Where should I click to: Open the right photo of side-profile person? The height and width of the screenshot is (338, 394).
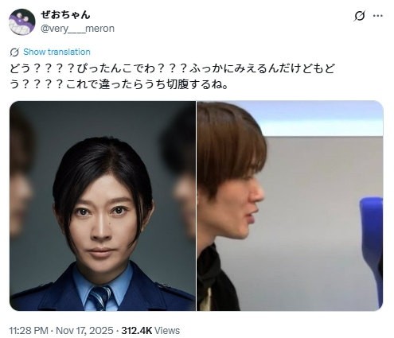[290, 206]
